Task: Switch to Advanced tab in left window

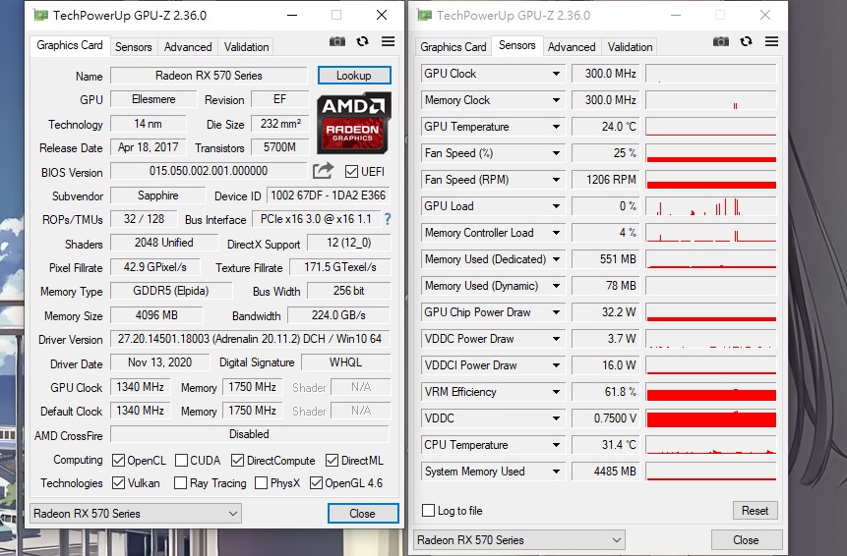Action: pyautogui.click(x=188, y=47)
